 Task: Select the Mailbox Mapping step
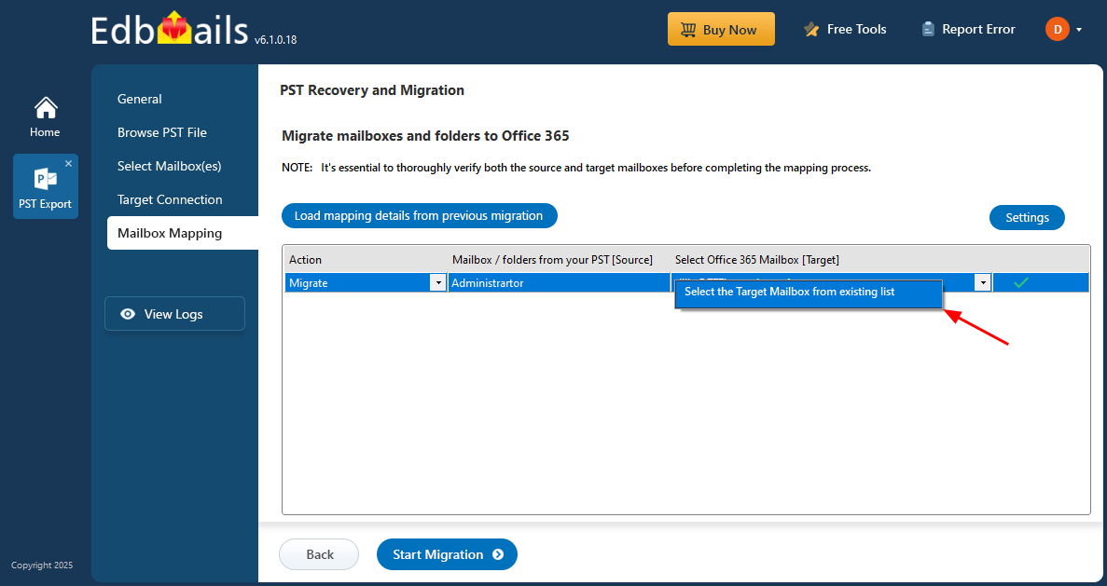183,234
